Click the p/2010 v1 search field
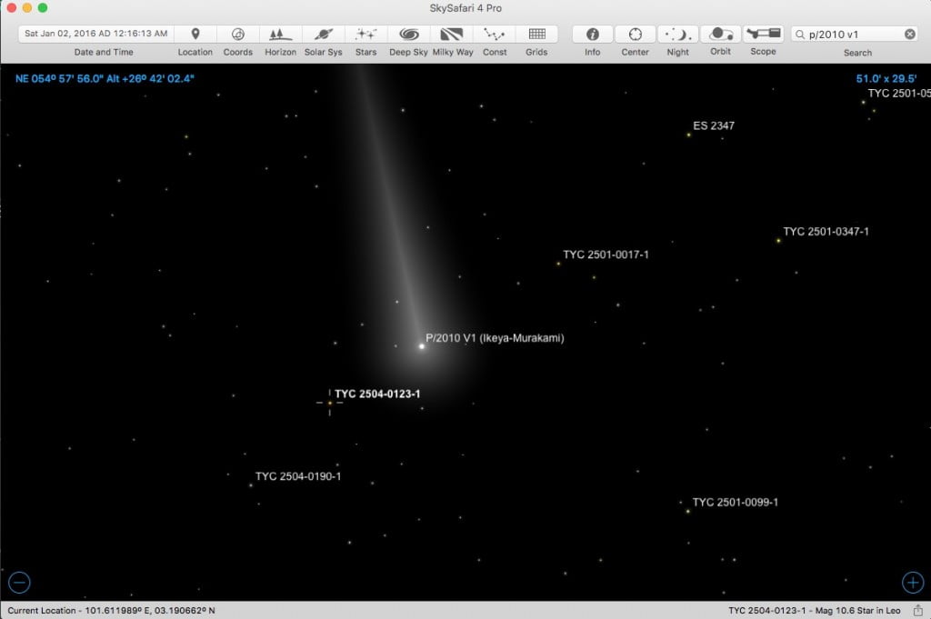 [856, 35]
